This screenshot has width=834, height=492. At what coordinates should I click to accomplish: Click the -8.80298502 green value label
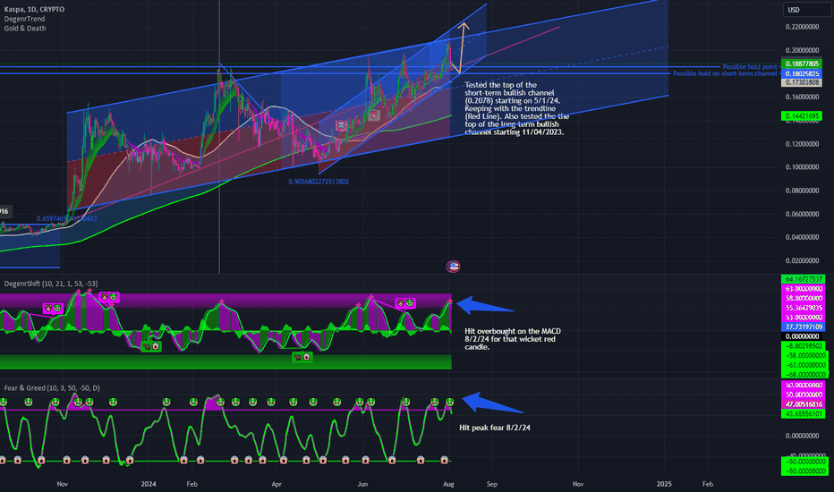804,345
